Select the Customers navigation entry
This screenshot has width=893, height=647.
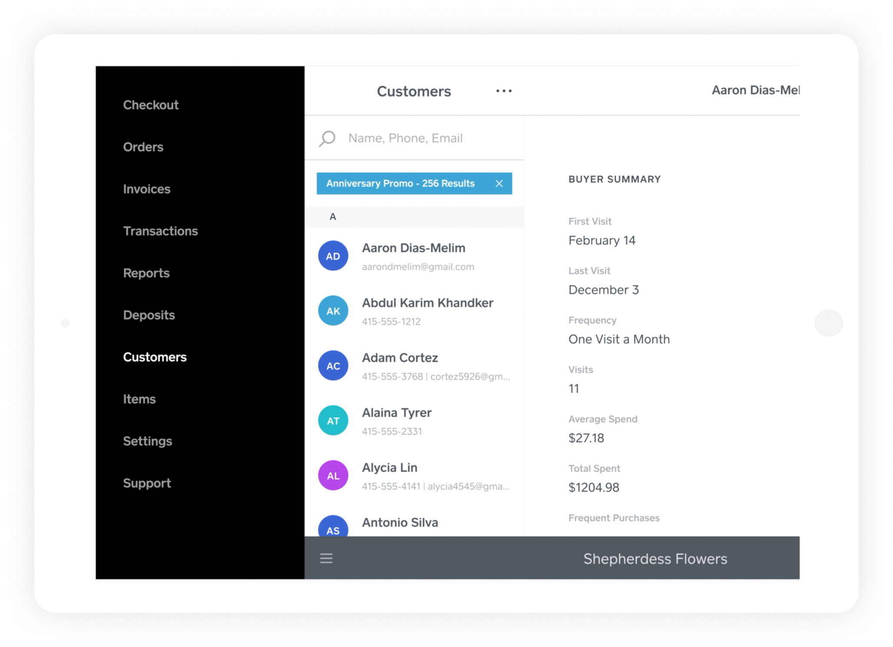155,357
